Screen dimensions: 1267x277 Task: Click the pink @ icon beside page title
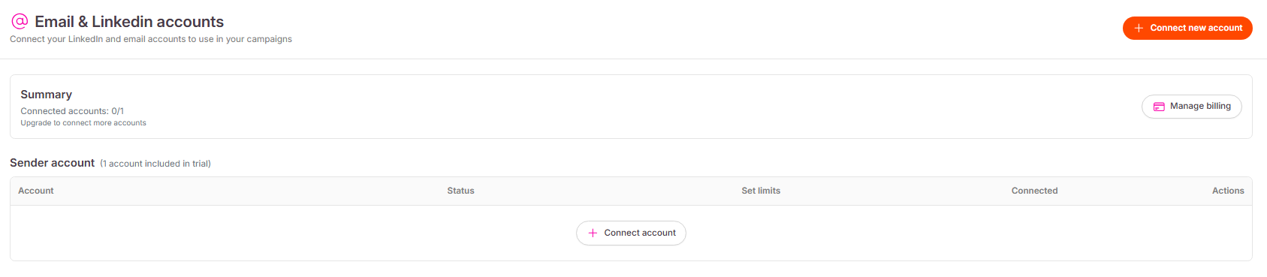(20, 21)
